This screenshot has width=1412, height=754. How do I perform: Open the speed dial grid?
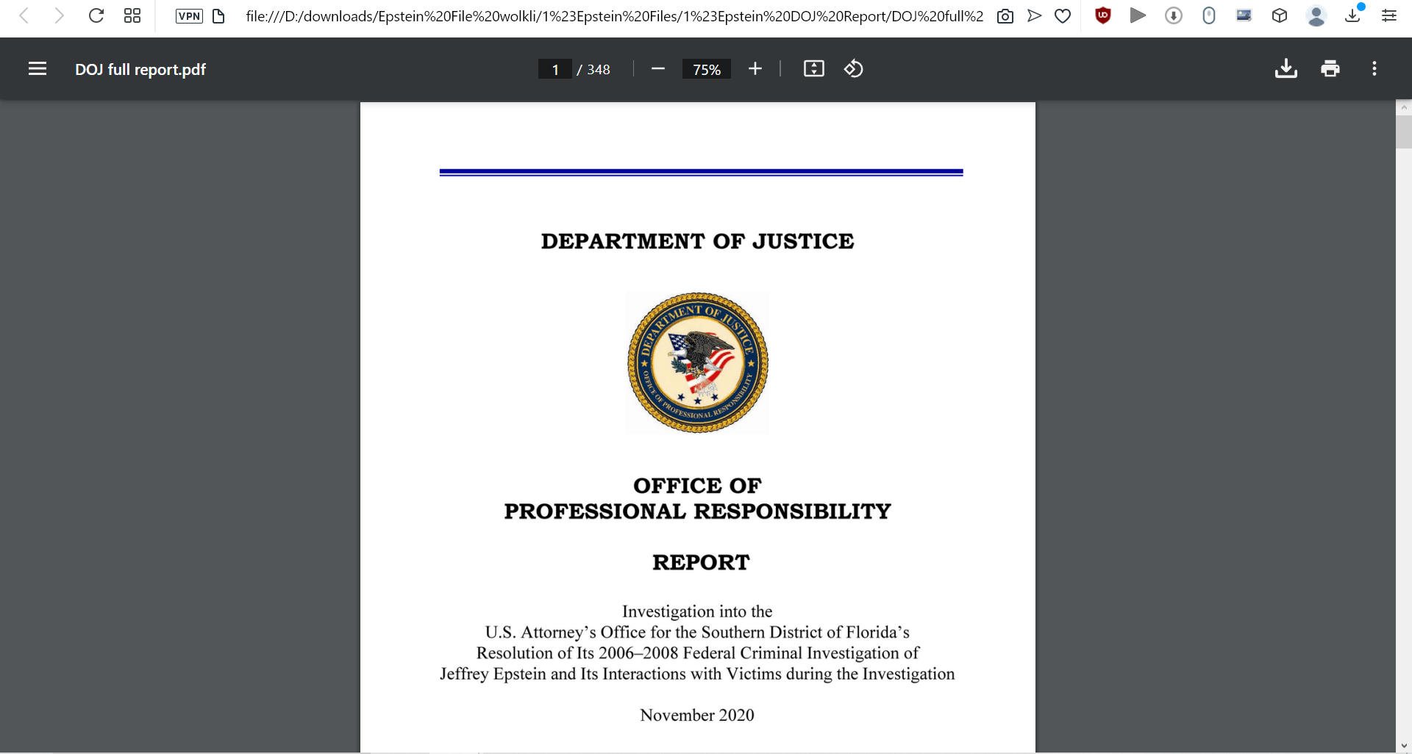point(132,16)
